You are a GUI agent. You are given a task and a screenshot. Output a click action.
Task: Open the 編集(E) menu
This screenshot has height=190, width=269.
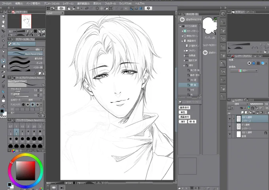click(x=19, y=4)
